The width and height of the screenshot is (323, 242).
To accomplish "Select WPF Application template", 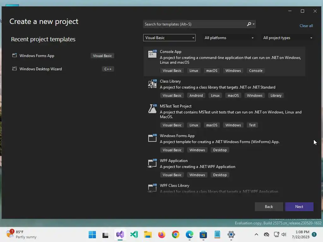I will pos(224,168).
